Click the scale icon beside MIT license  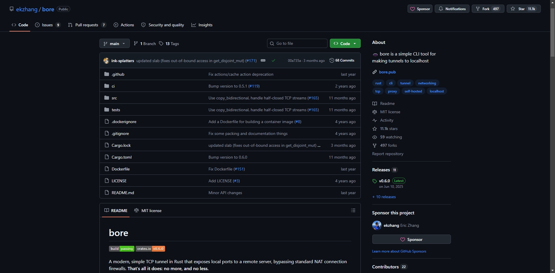point(375,112)
